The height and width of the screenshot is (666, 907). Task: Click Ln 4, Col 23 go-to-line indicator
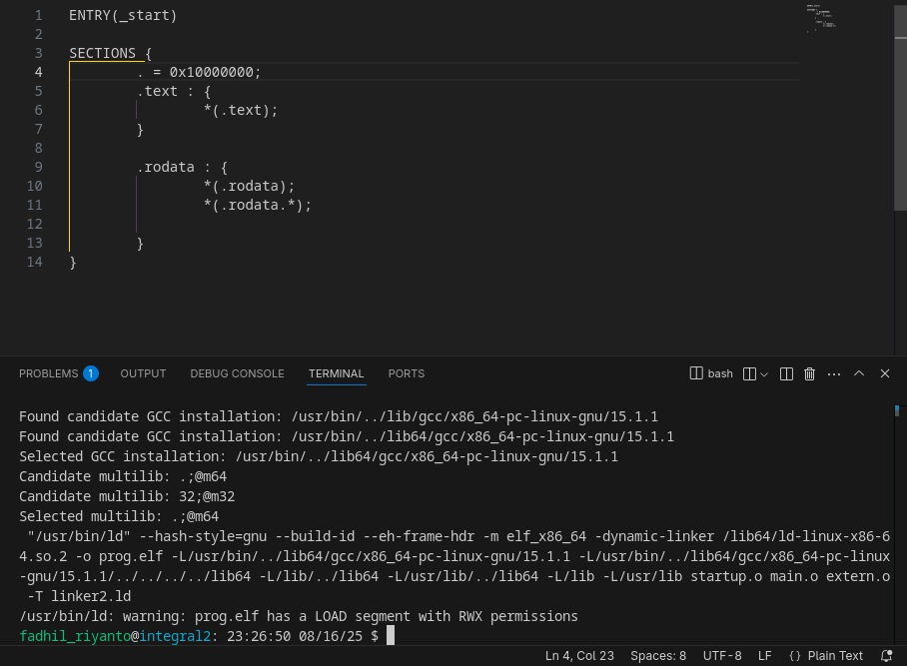[x=579, y=656]
